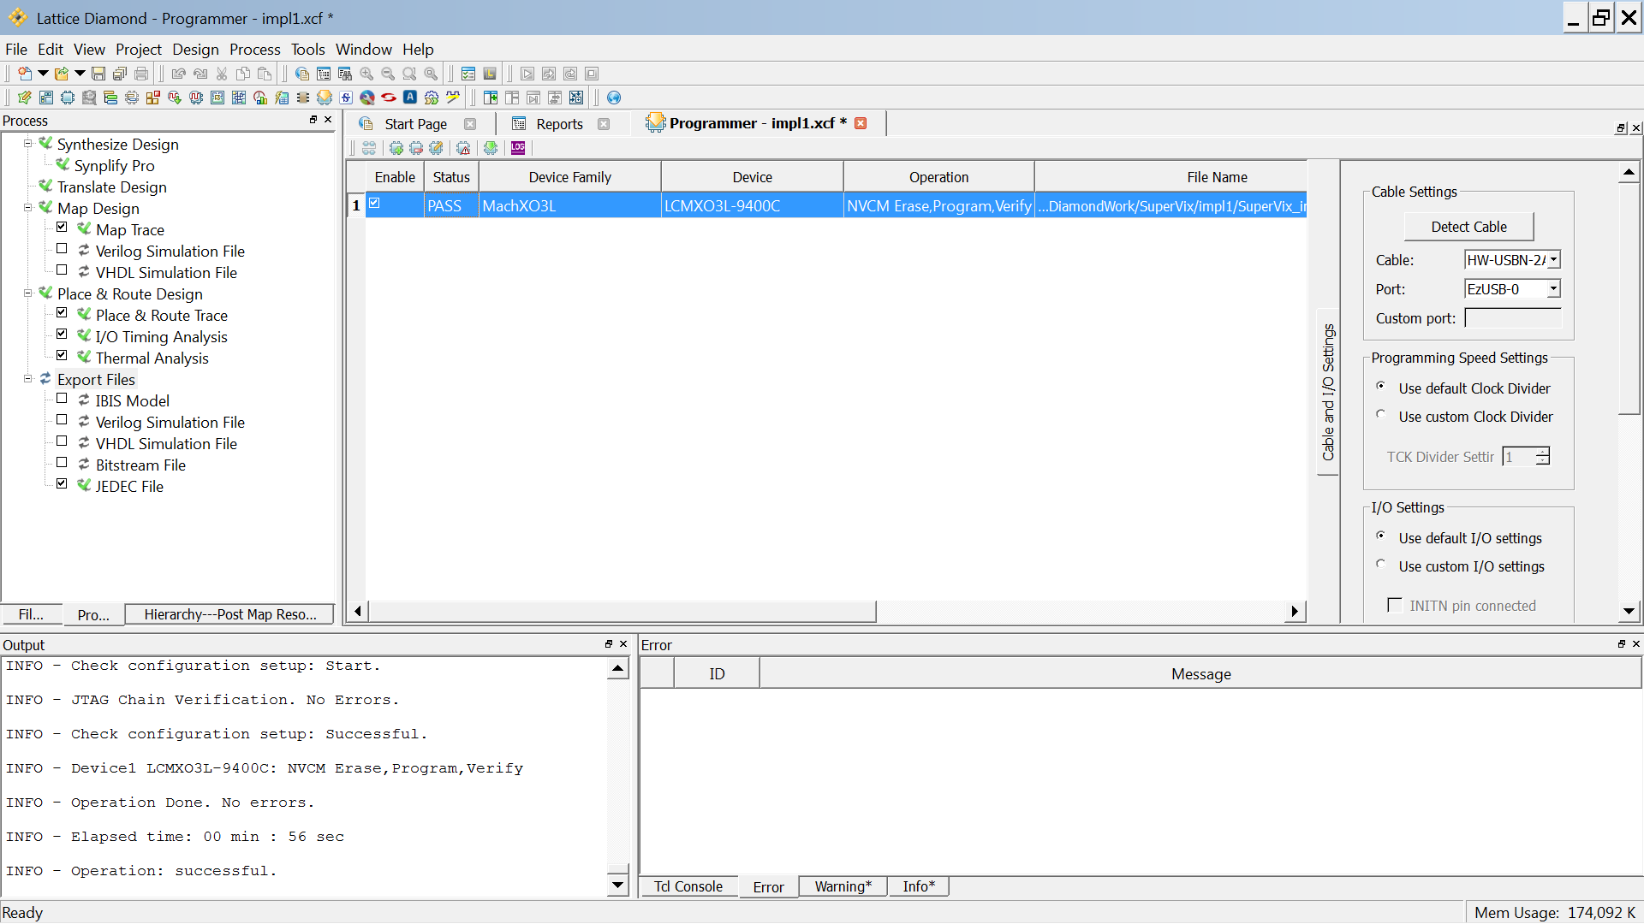Open the collapsed Cable and I/O Settings side tab
The image size is (1644, 924).
point(1328,391)
